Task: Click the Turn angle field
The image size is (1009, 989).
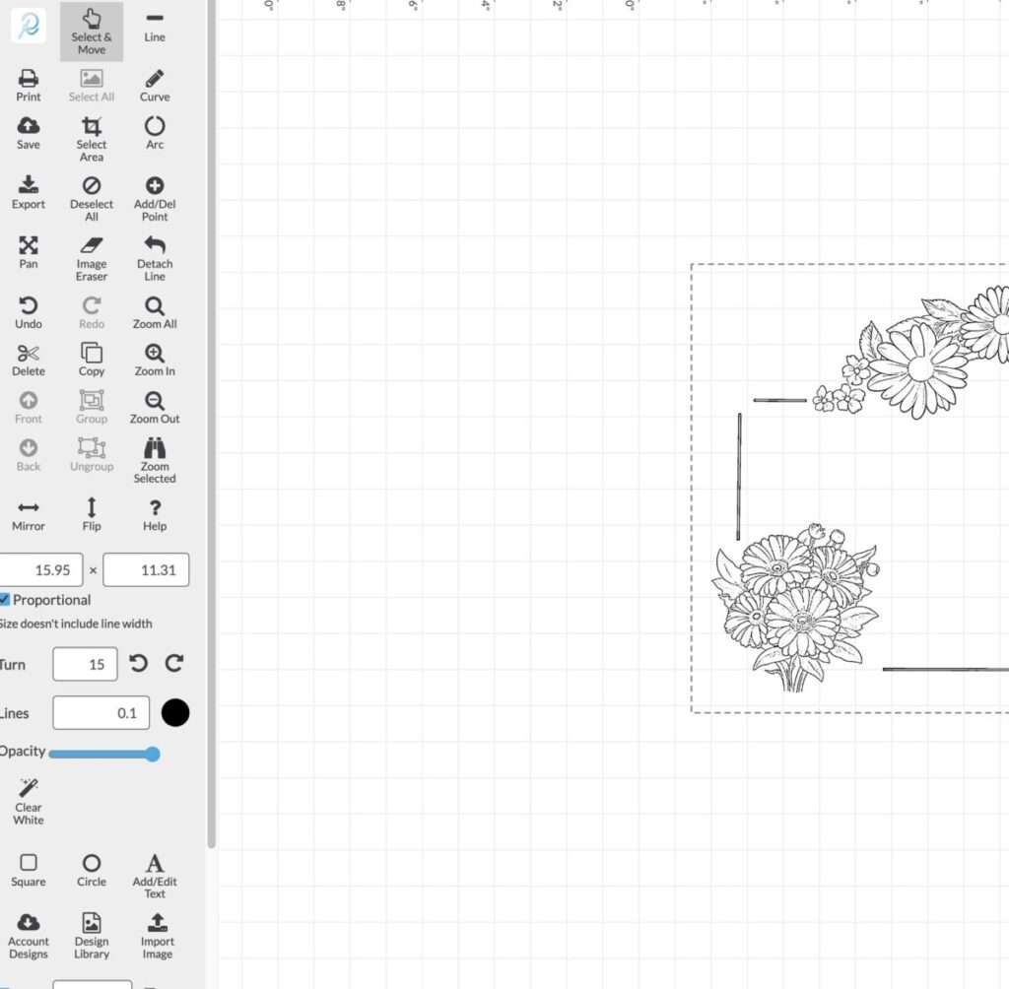Action: (x=85, y=664)
